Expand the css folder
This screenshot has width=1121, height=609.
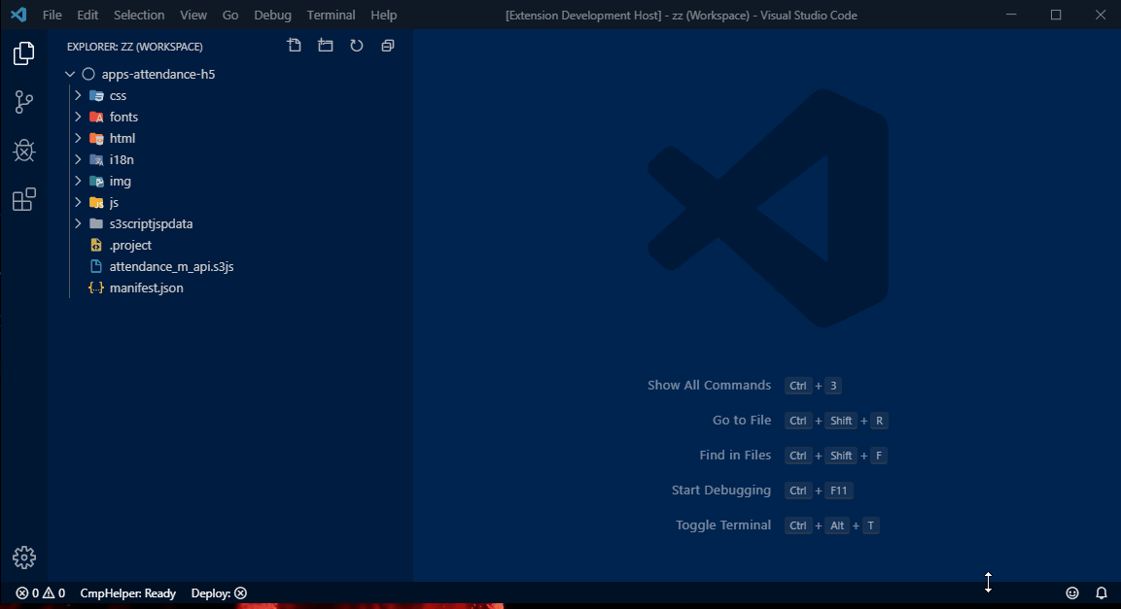[x=78, y=95]
